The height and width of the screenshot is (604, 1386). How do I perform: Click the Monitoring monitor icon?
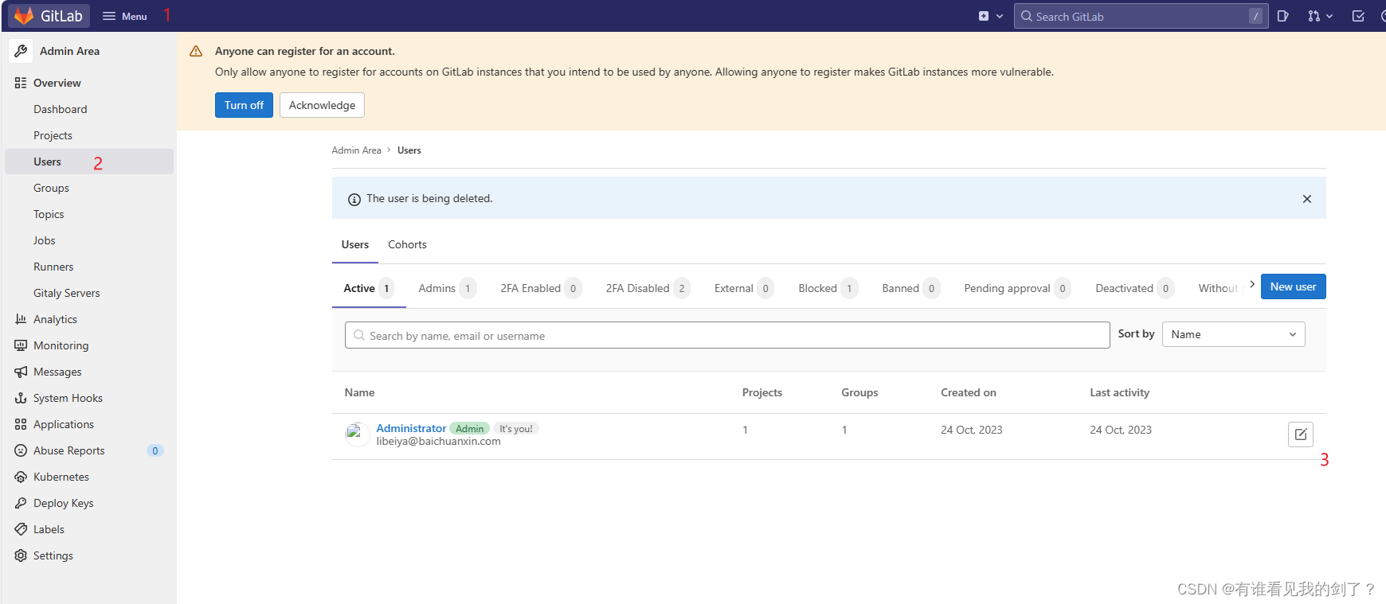coord(21,345)
